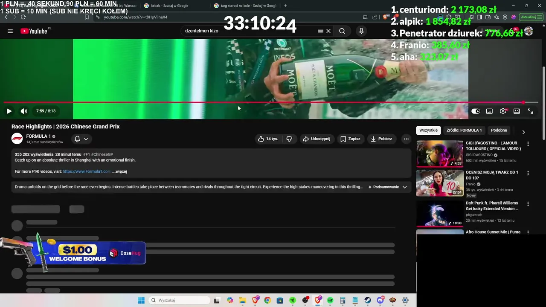Click the browser share icon in address bar
The width and height of the screenshot is (546, 307).
coord(375,17)
